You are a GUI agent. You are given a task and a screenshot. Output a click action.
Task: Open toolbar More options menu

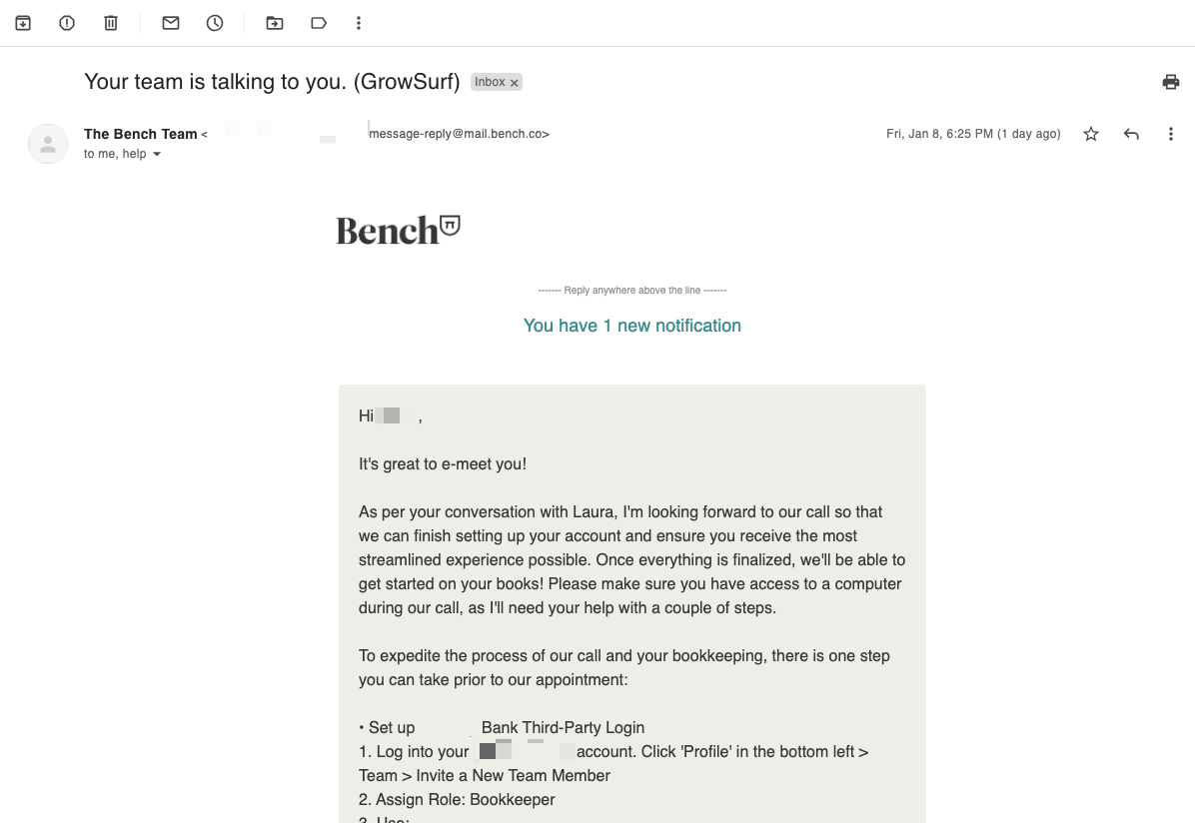tap(359, 23)
